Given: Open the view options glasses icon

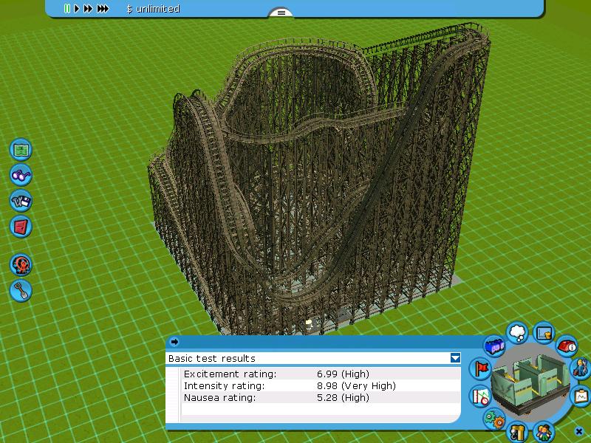Looking at the screenshot, I should 21,175.
